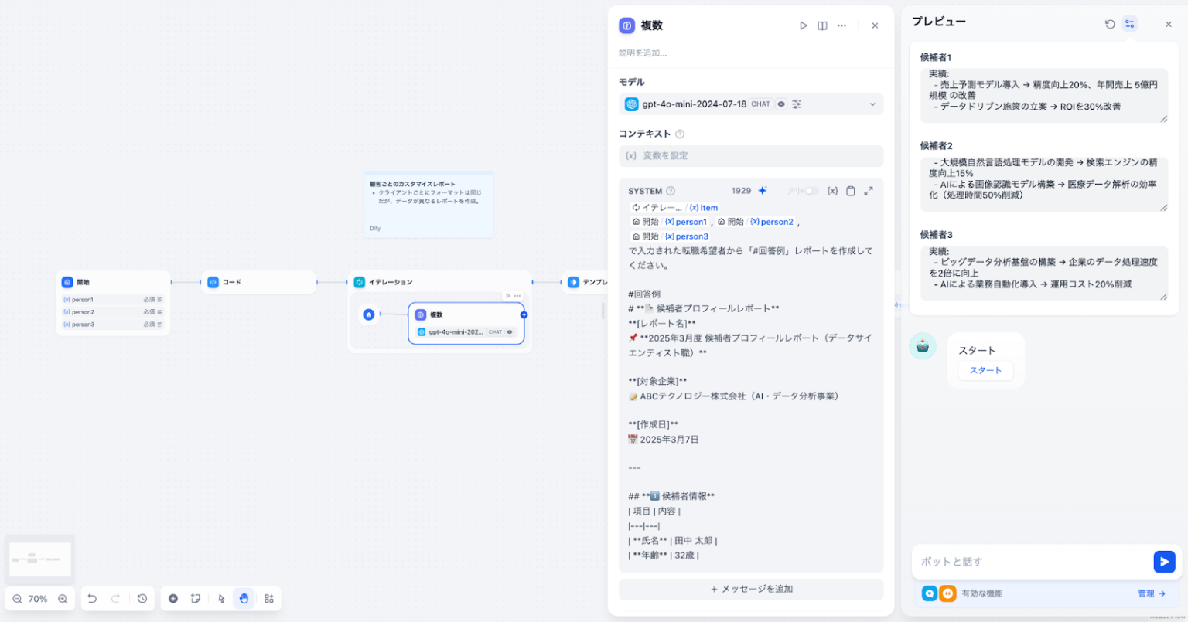Run the 複数 node via the play icon

[804, 25]
